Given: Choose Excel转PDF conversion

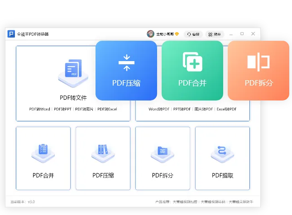Looking at the screenshot, I should (226, 109).
